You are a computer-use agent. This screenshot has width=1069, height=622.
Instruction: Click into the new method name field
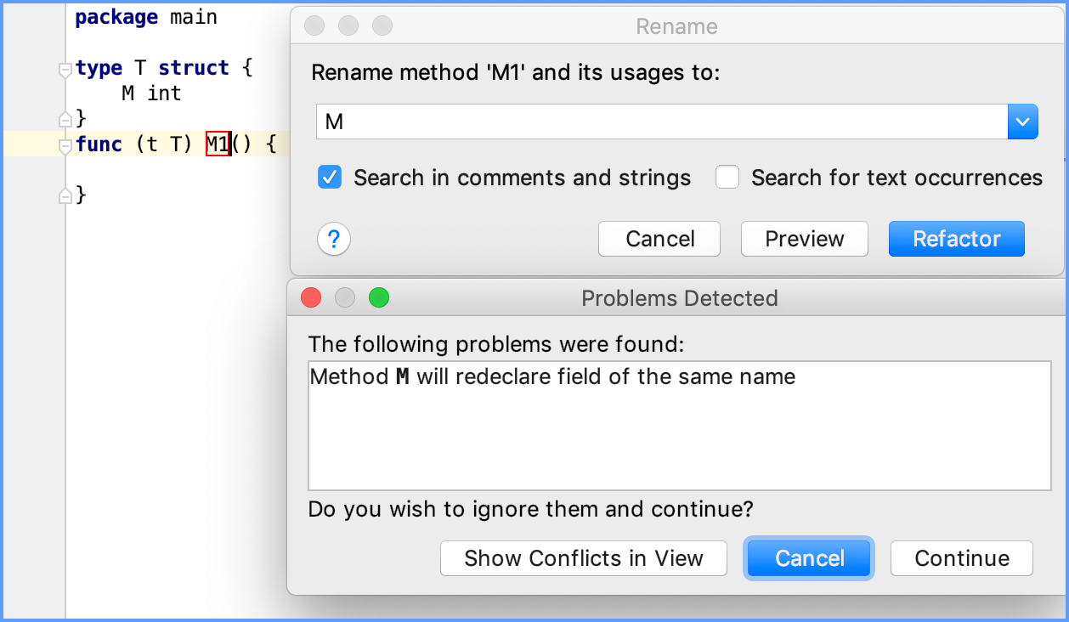[661, 122]
